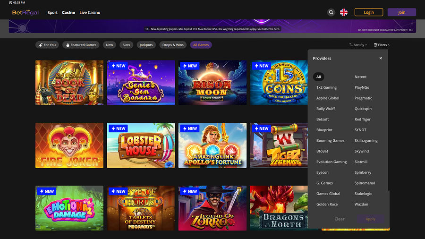Open Eye of Horus Megaways game
The width and height of the screenshot is (425, 239).
(x=141, y=208)
